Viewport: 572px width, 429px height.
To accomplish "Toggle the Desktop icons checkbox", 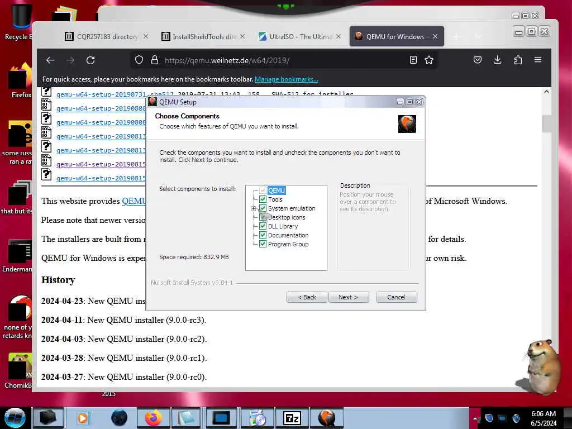I will 263,217.
